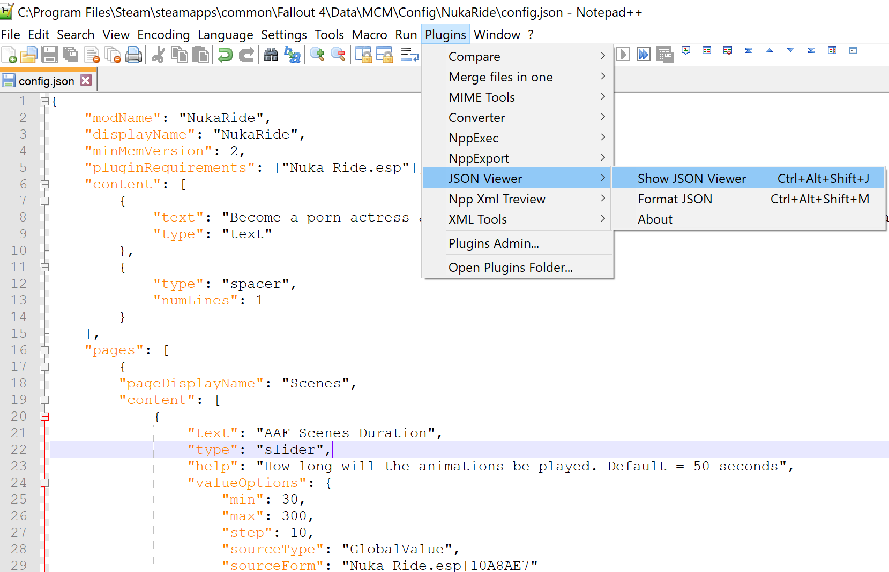The height and width of the screenshot is (572, 889).
Task: Cut selection using the scissors icon
Action: coord(158,55)
